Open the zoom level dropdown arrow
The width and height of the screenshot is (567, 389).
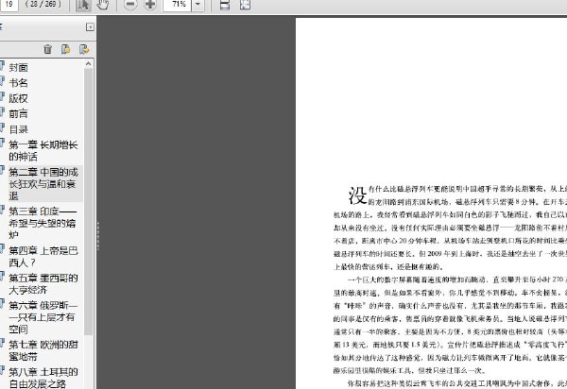(x=198, y=5)
